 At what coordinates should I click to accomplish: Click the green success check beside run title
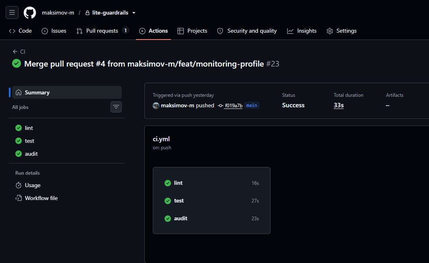pyautogui.click(x=17, y=63)
